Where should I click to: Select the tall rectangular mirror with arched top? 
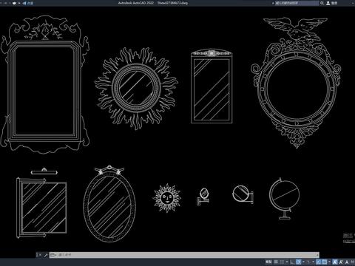click(x=212, y=86)
